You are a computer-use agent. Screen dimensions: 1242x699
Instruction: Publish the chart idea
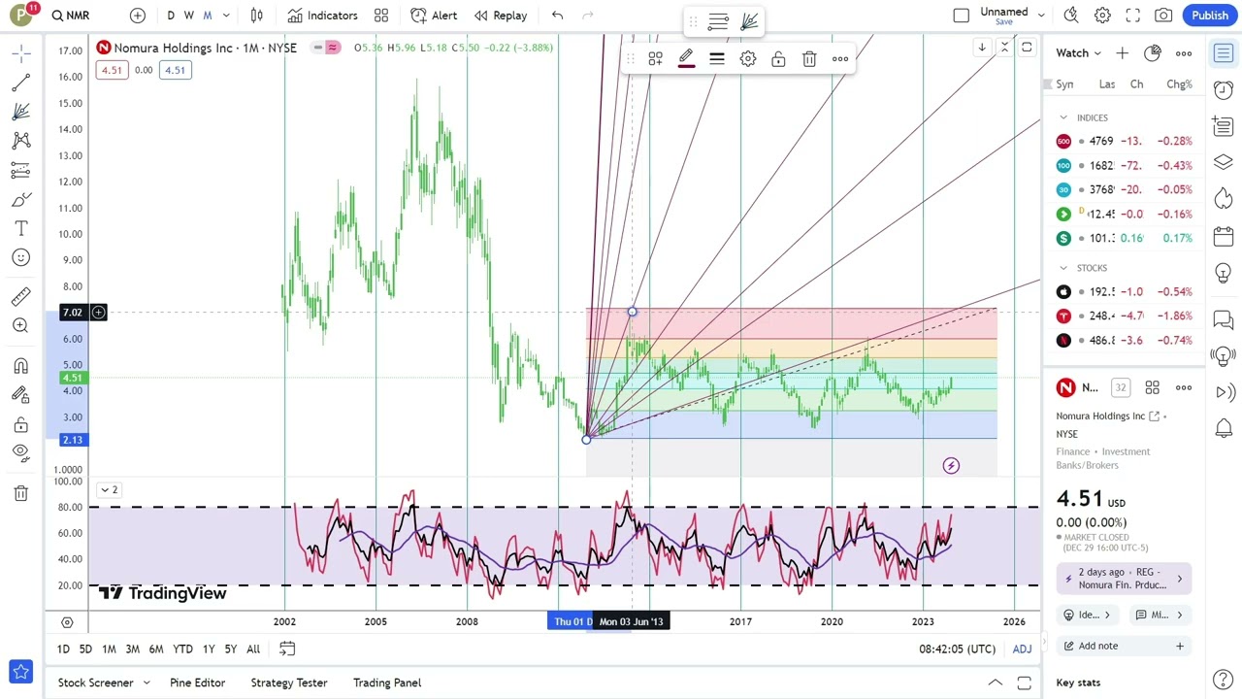[1210, 16]
